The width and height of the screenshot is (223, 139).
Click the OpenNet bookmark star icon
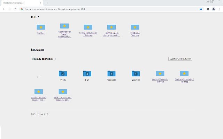(64, 26)
